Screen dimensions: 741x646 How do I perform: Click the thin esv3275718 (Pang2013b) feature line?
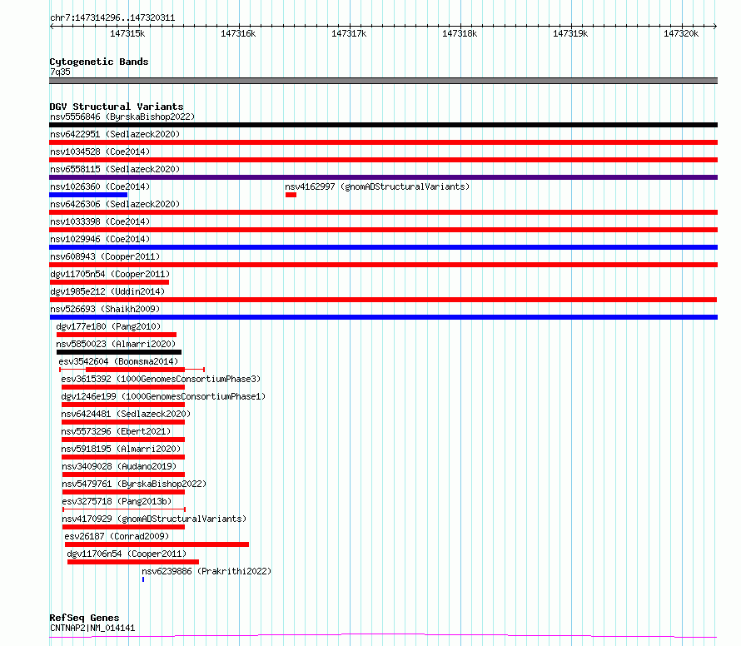pos(124,509)
